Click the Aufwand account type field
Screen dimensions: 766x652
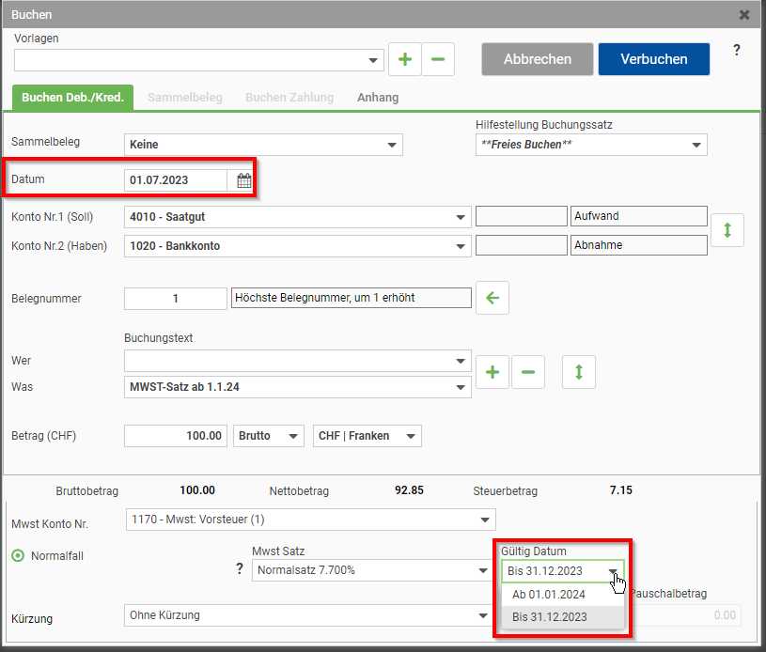(x=639, y=216)
